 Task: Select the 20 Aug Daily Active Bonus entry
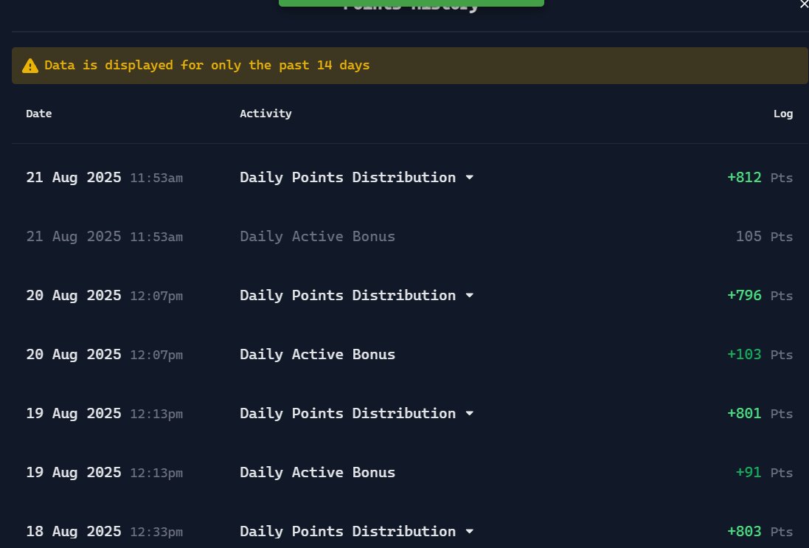point(317,354)
